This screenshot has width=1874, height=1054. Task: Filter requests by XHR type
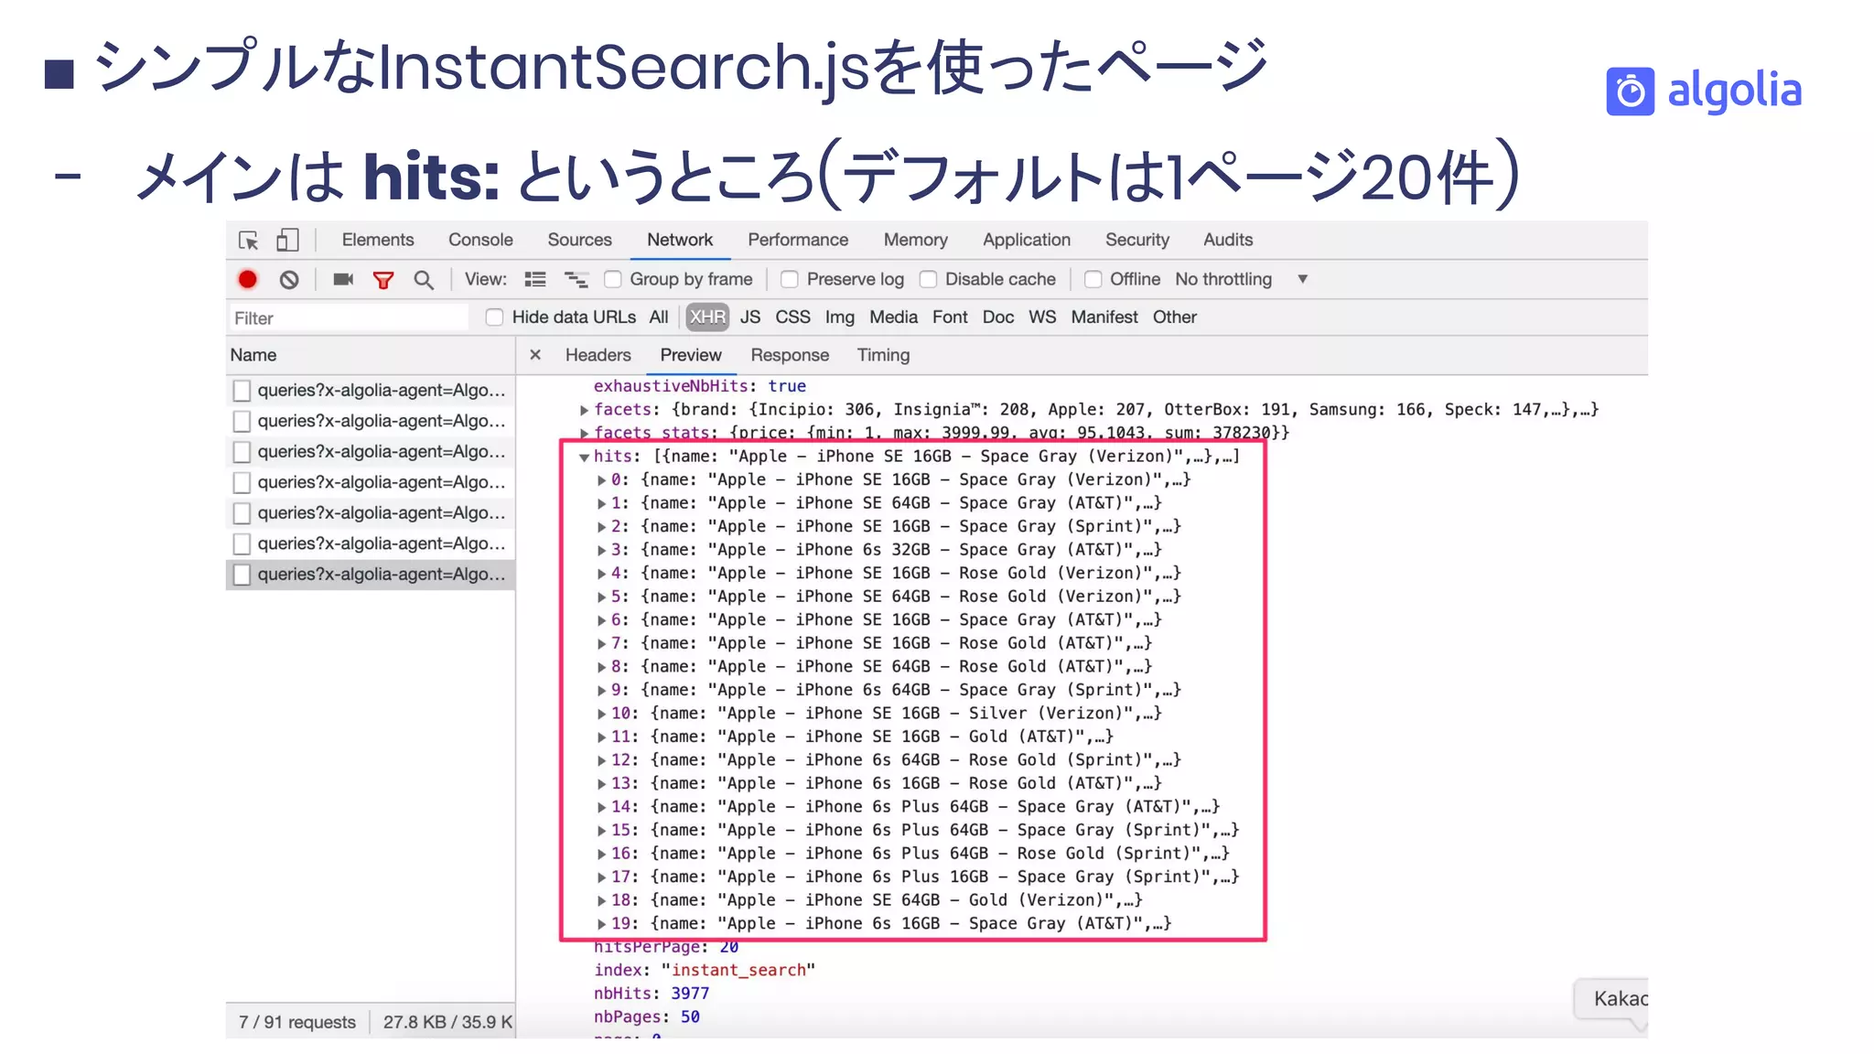coord(707,317)
